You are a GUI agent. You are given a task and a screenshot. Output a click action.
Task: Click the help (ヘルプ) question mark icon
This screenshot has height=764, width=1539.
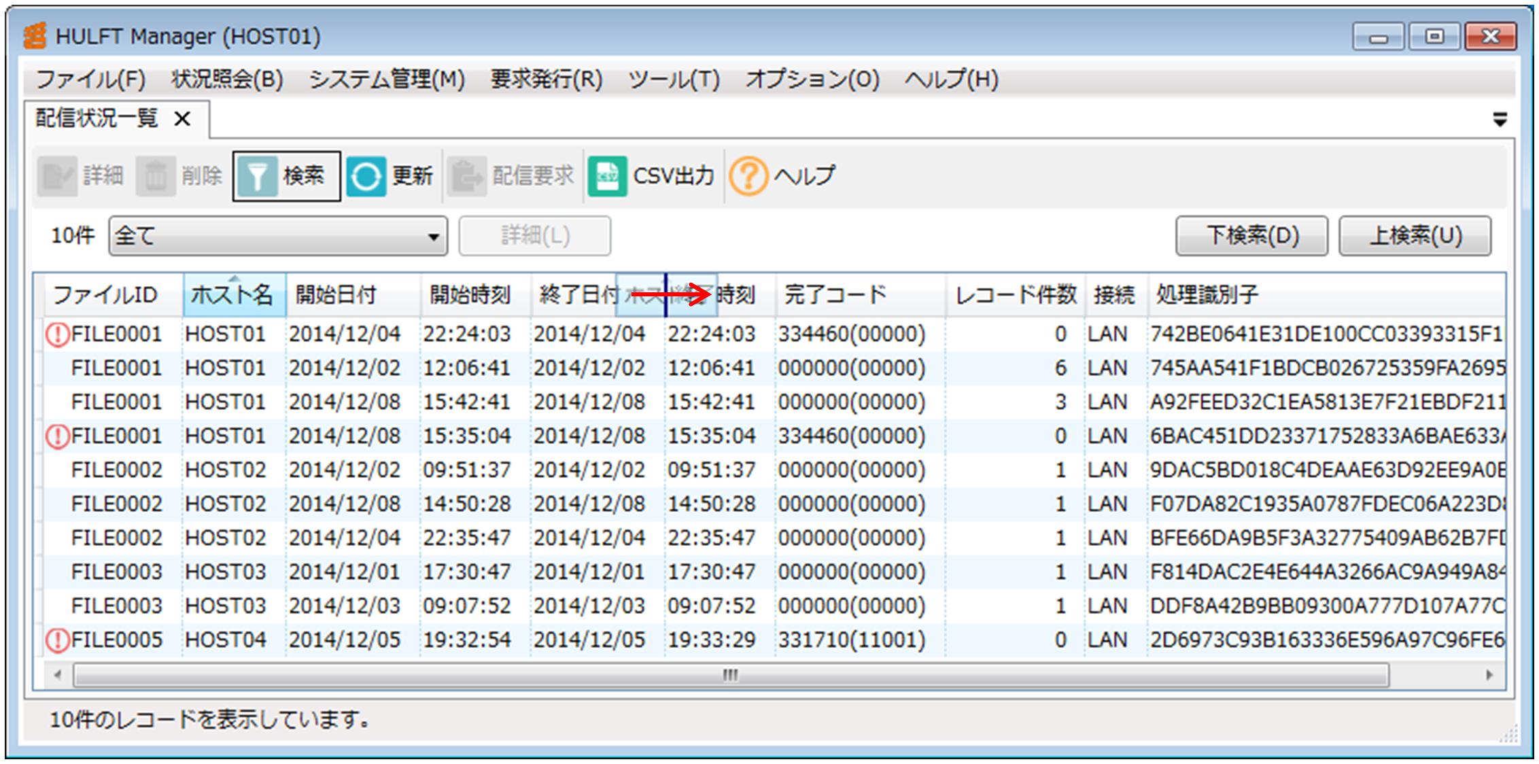tap(748, 177)
